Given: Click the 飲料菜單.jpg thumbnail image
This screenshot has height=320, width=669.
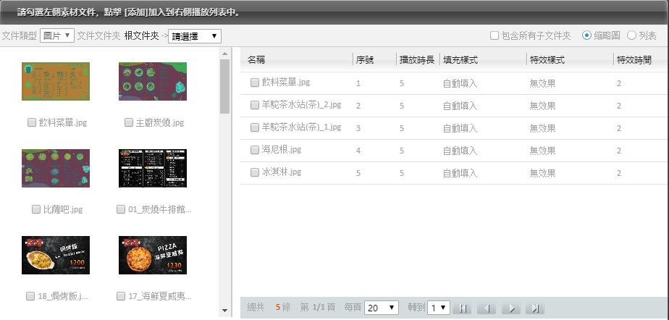Looking at the screenshot, I should (x=56, y=81).
